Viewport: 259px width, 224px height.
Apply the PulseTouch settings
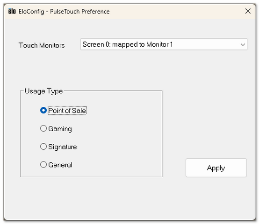tap(216, 168)
